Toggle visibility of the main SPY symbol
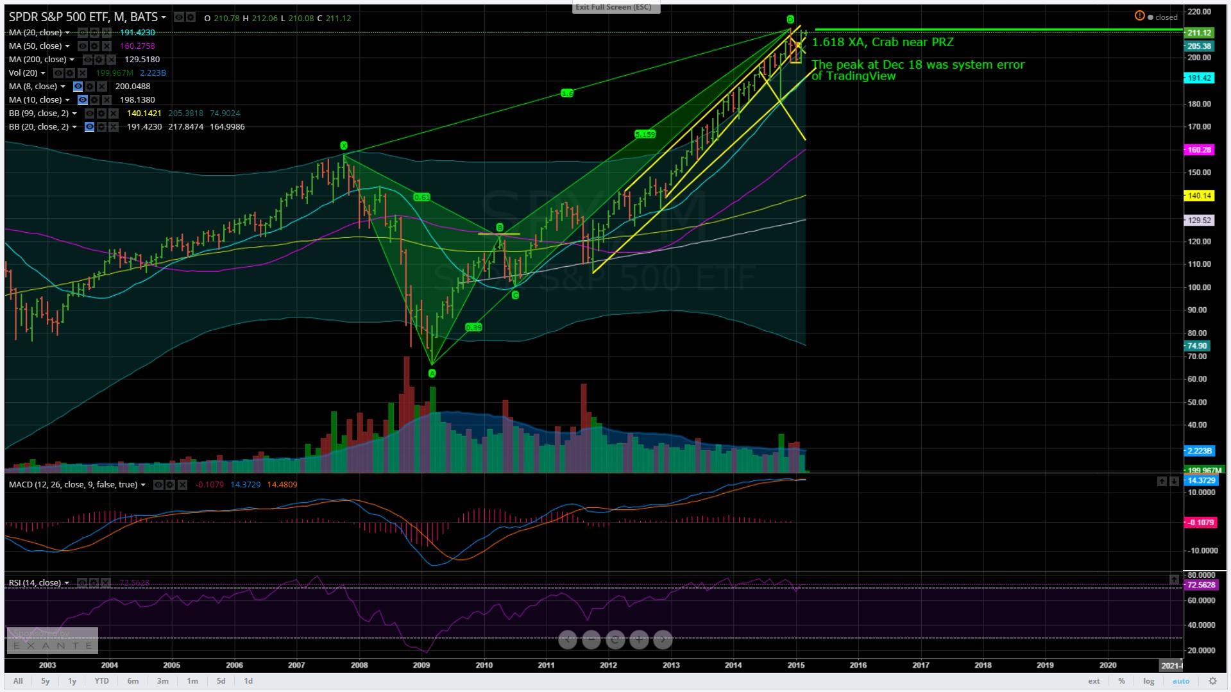Screen dimensions: 1231x692 point(179,17)
